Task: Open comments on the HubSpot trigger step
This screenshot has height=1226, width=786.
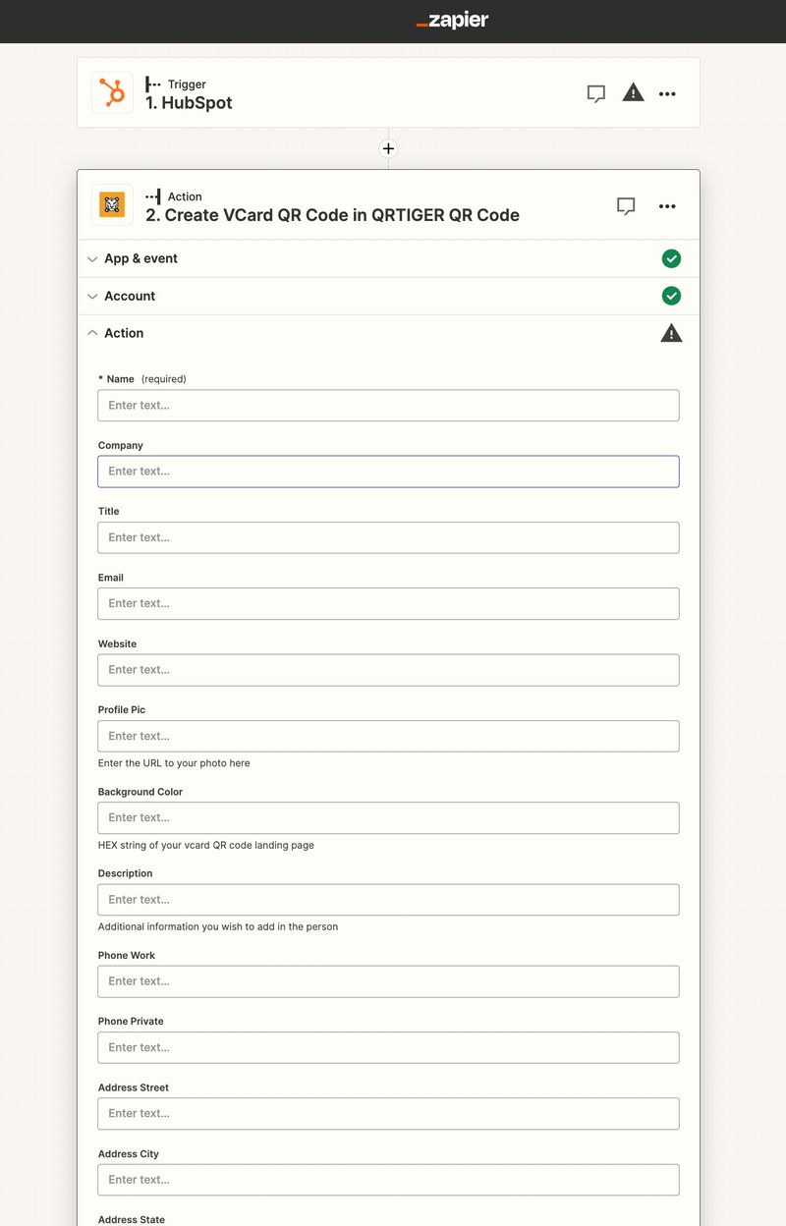Action: [596, 94]
